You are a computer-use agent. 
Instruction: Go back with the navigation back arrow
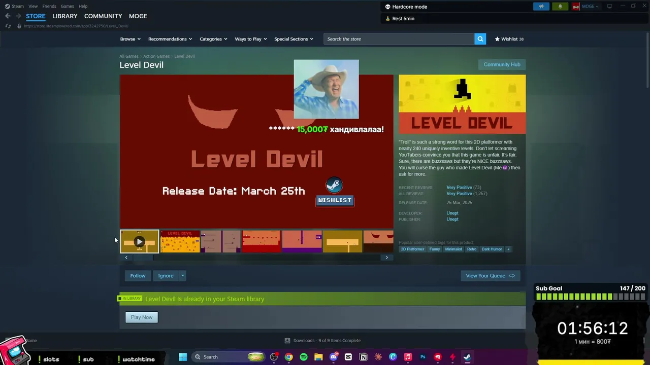click(x=8, y=16)
